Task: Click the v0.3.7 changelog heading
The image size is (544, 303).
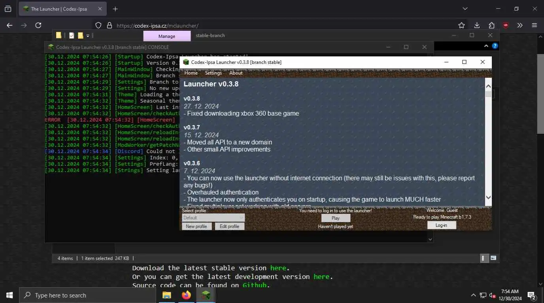Action: pos(192,127)
